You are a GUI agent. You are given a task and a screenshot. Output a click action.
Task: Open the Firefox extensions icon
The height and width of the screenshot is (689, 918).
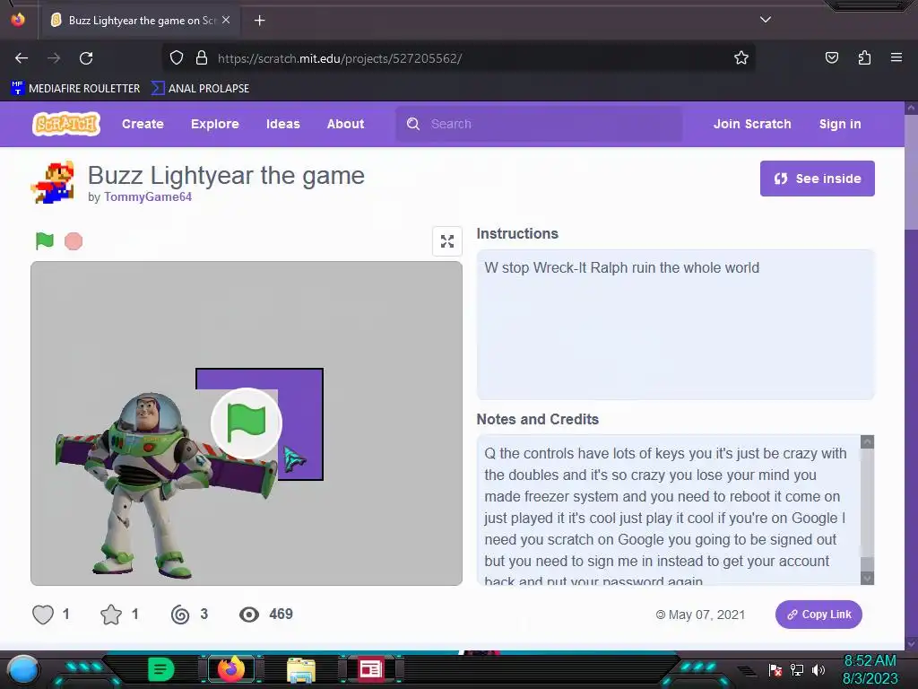864,58
